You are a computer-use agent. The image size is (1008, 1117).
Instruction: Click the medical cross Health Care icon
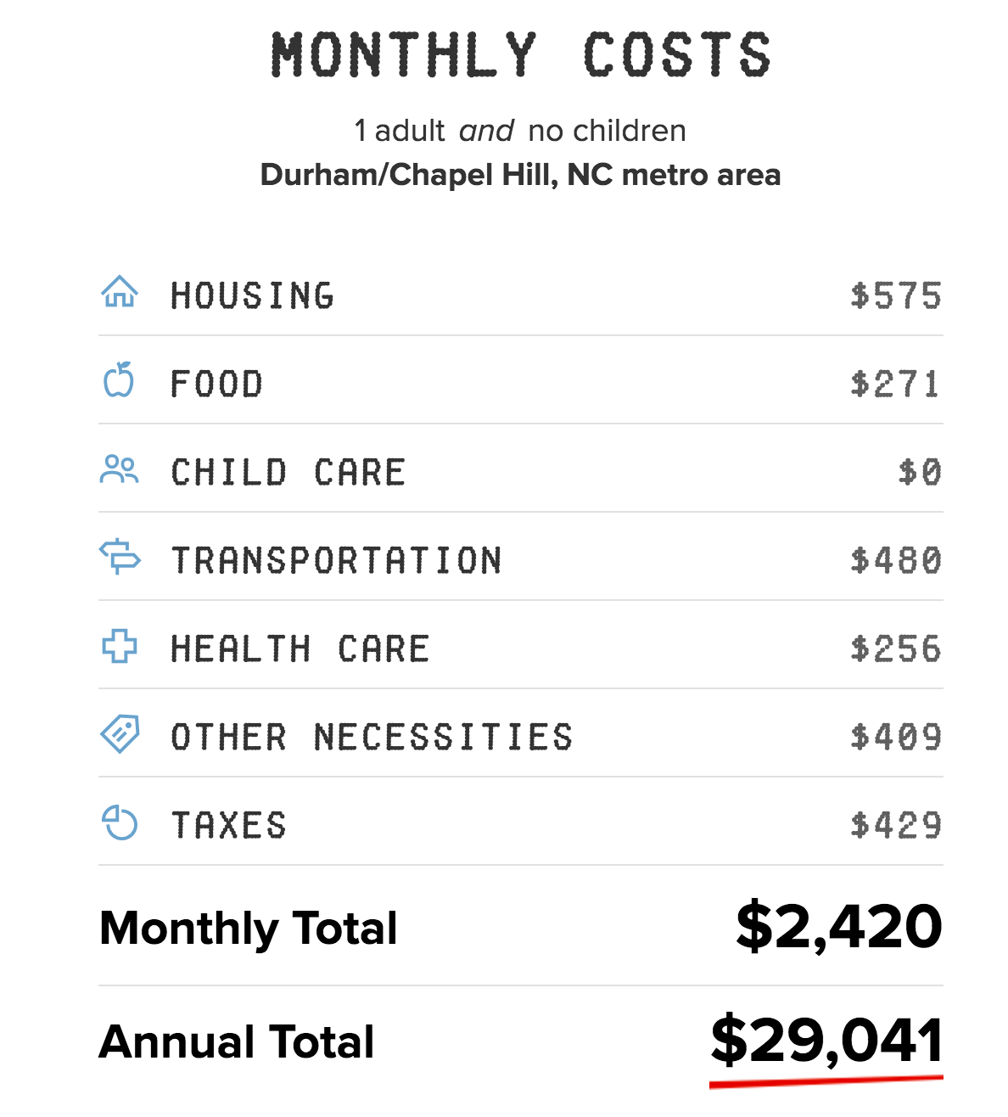point(120,646)
